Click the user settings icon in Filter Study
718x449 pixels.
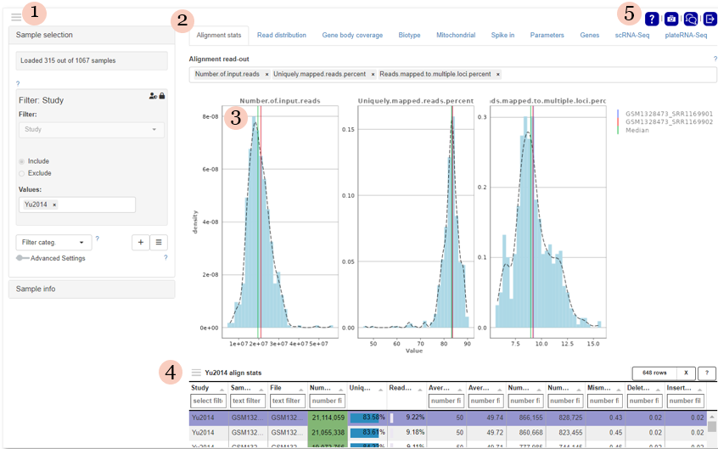click(153, 96)
